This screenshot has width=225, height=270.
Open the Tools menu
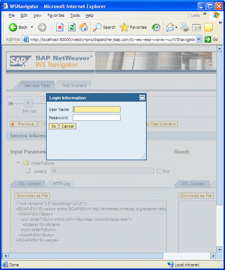pyautogui.click(x=75, y=15)
